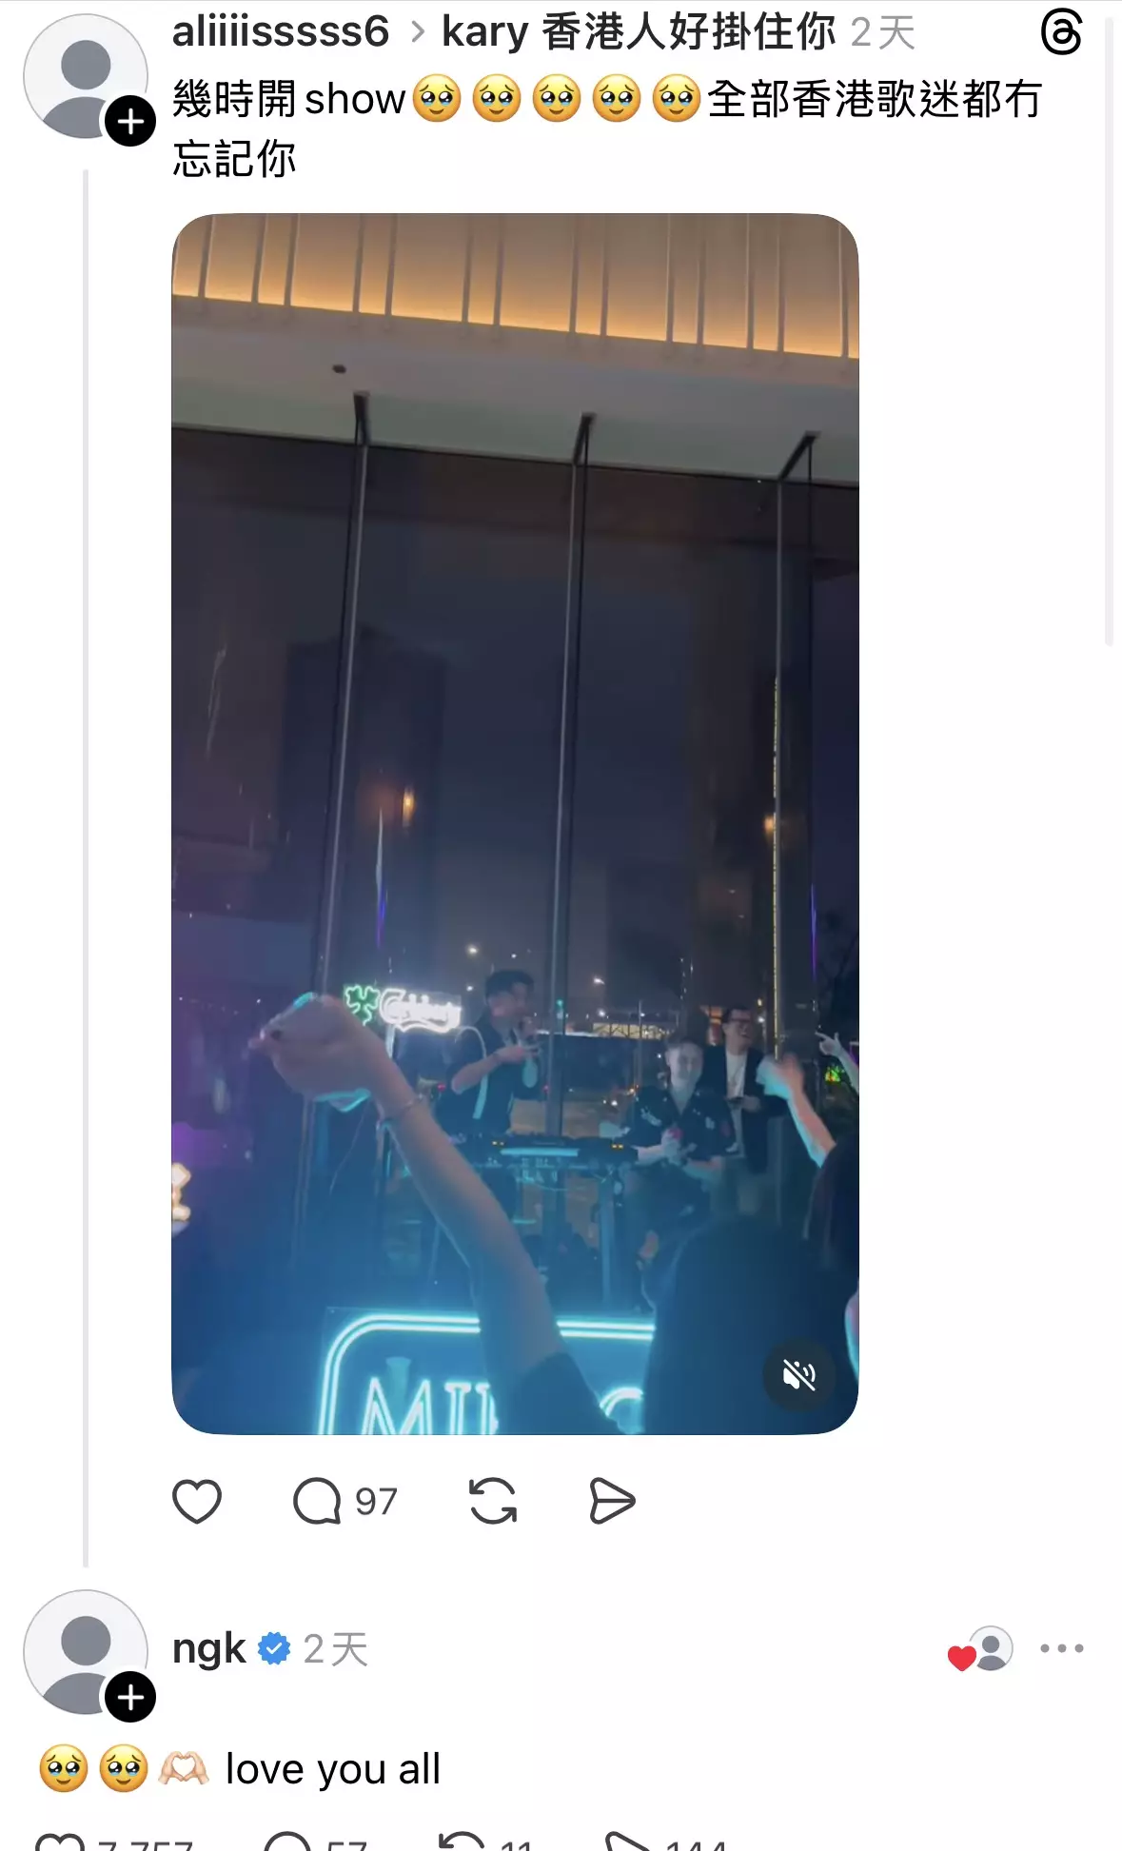Repost the aliiiisssss6 video post
The width and height of the screenshot is (1122, 1851).
click(493, 1502)
